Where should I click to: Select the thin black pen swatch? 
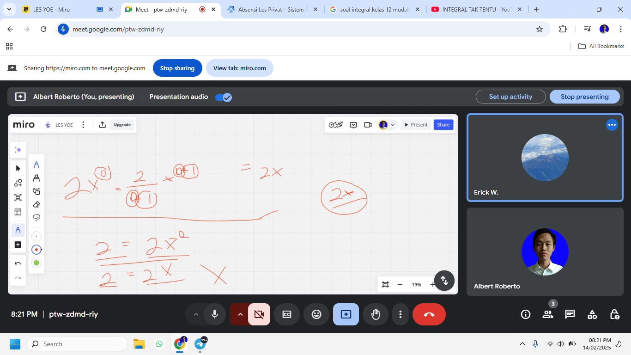(36, 236)
